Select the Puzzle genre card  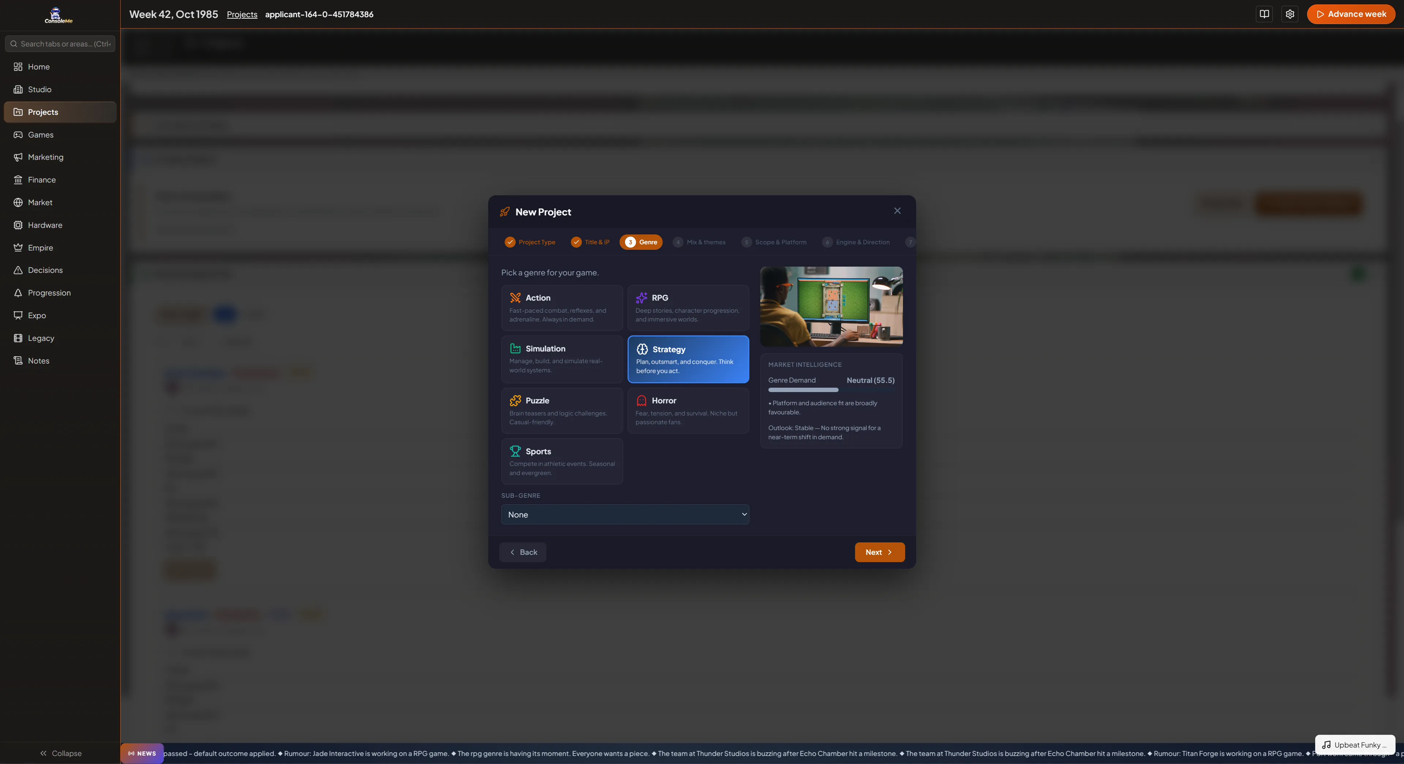point(562,410)
